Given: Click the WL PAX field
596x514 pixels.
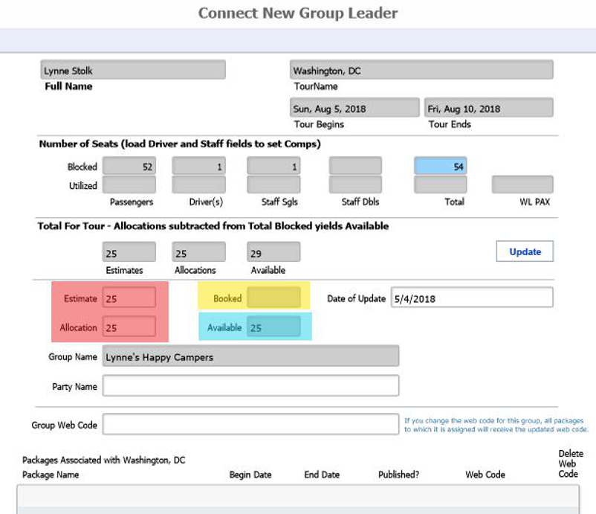Looking at the screenshot, I should point(522,184).
